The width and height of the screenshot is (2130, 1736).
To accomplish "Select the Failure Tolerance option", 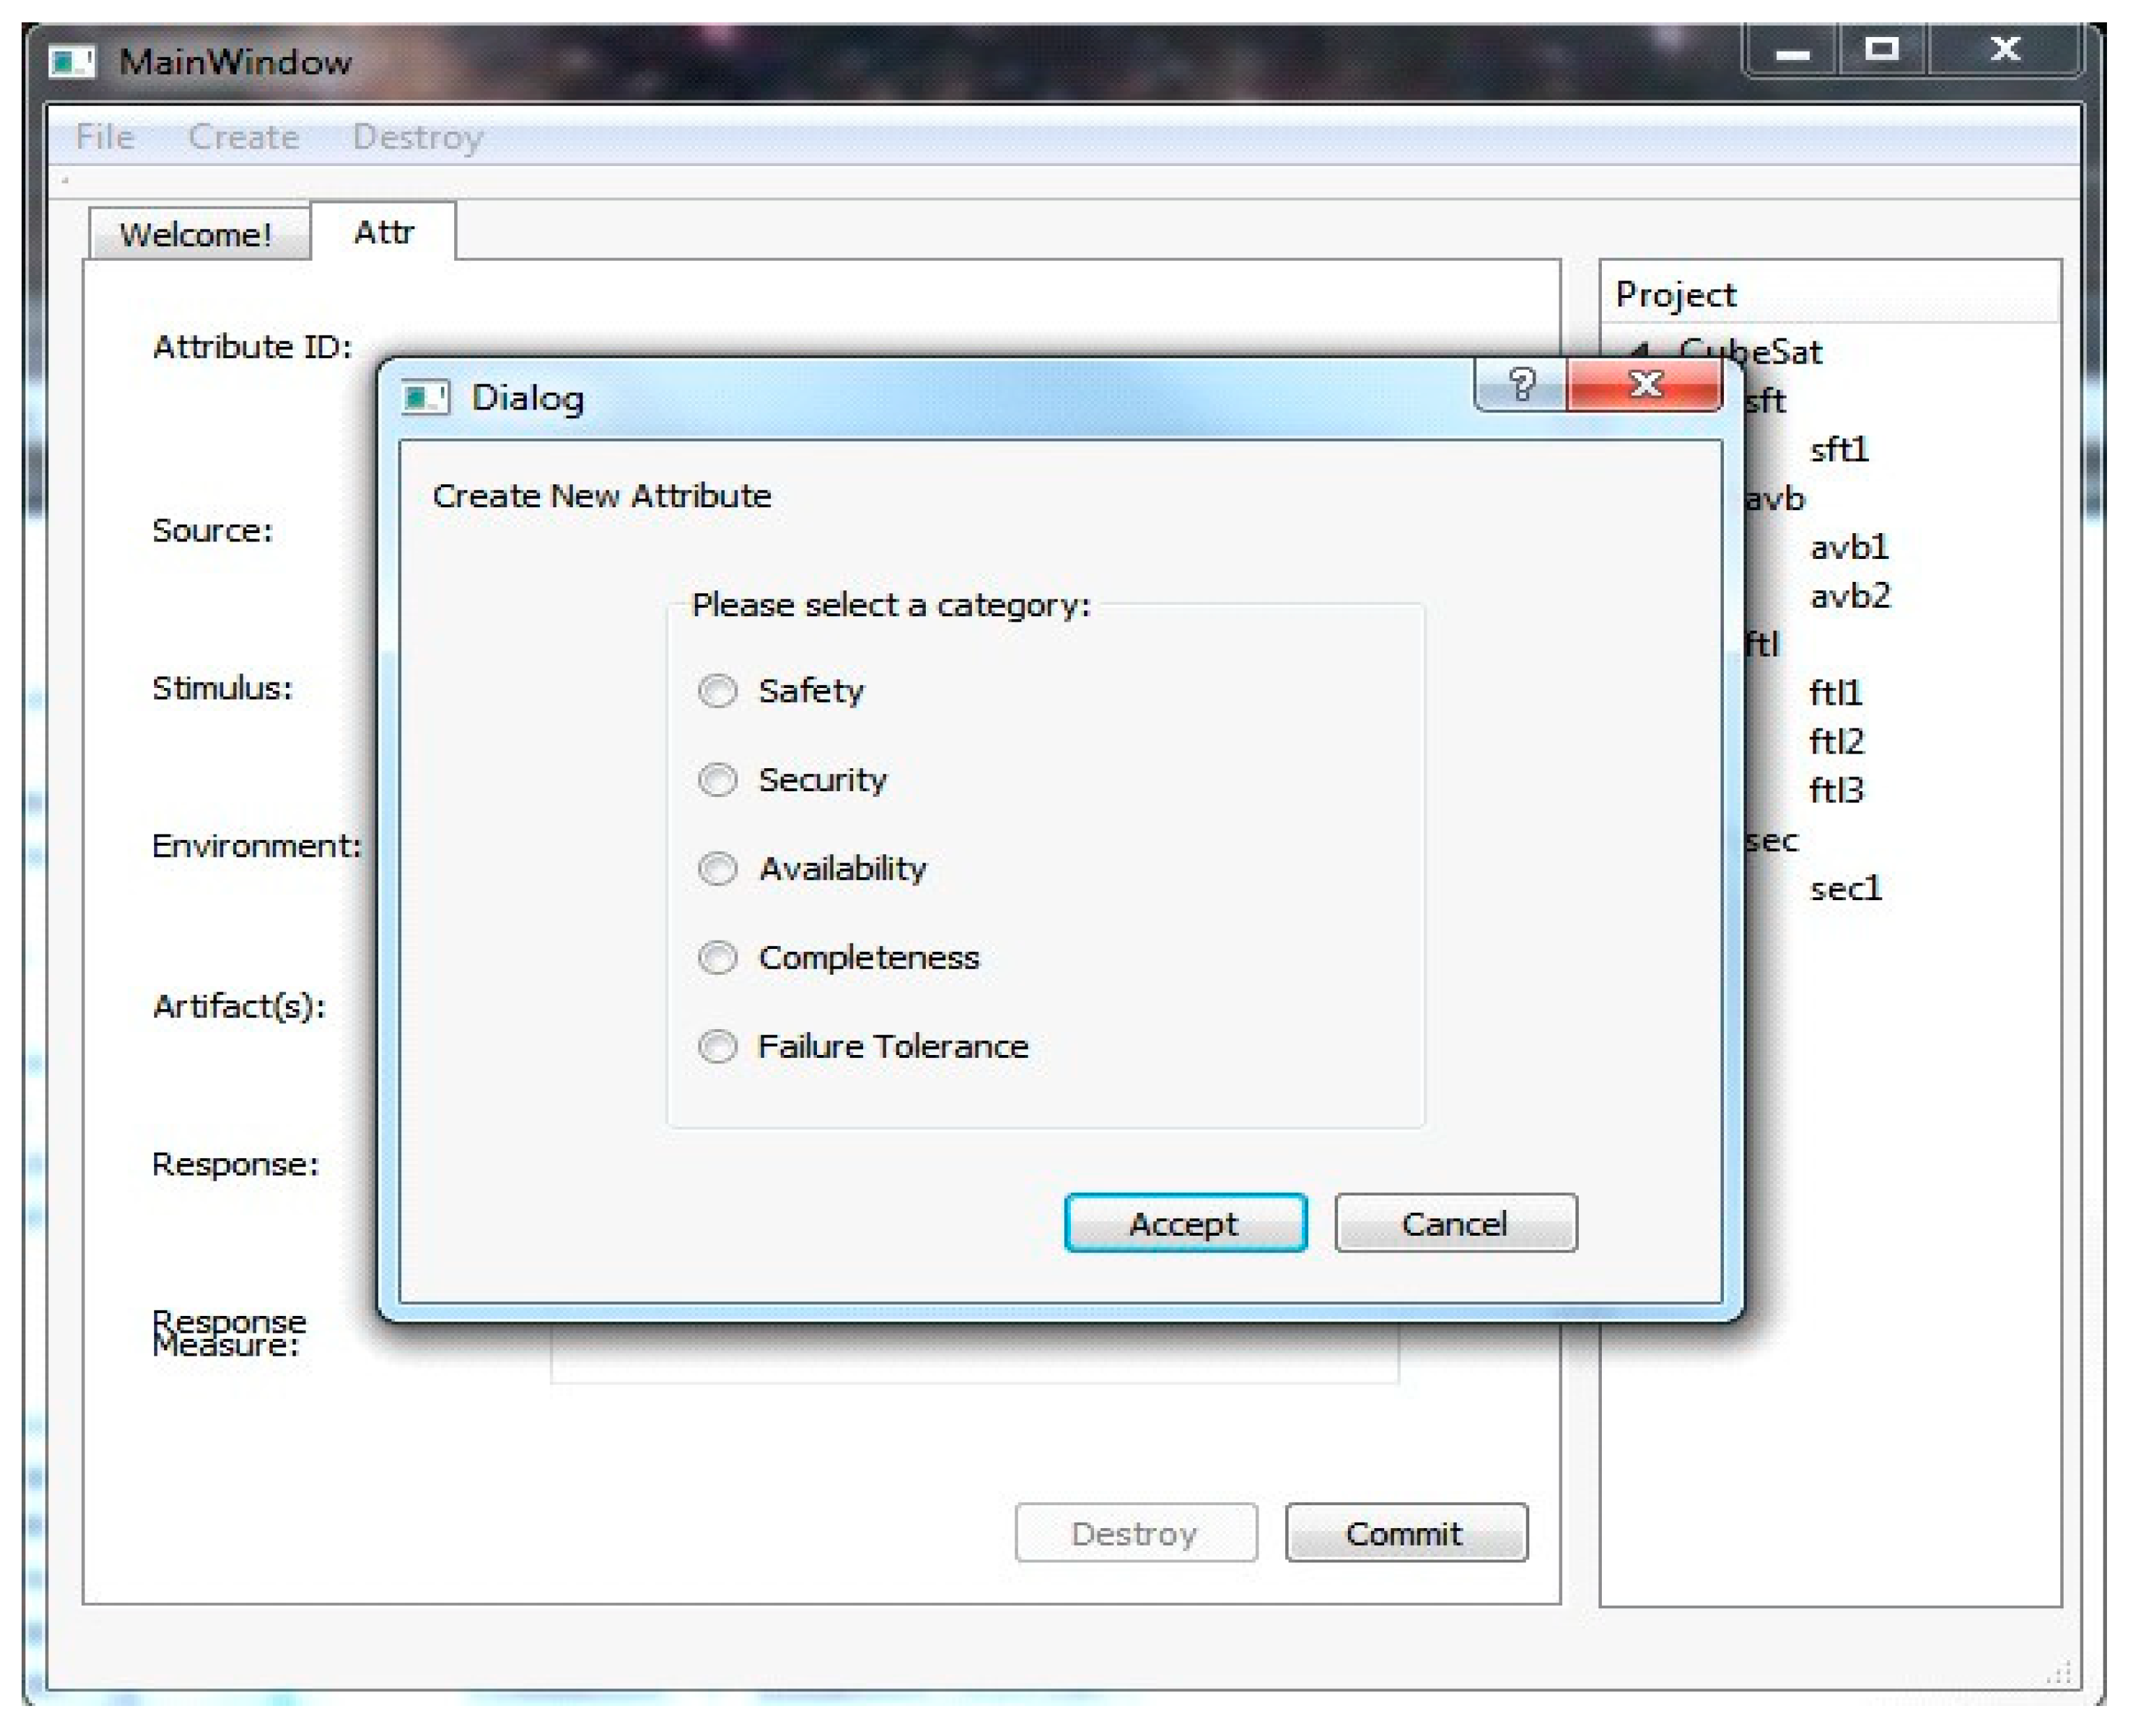I will pyautogui.click(x=717, y=1046).
